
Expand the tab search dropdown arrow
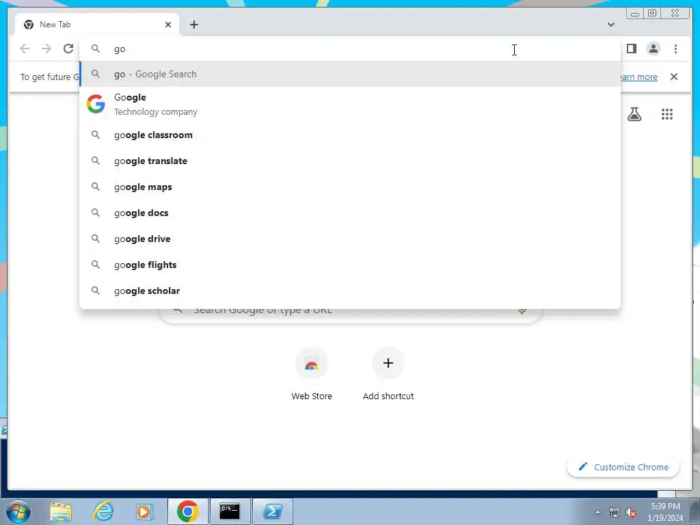[x=611, y=25]
